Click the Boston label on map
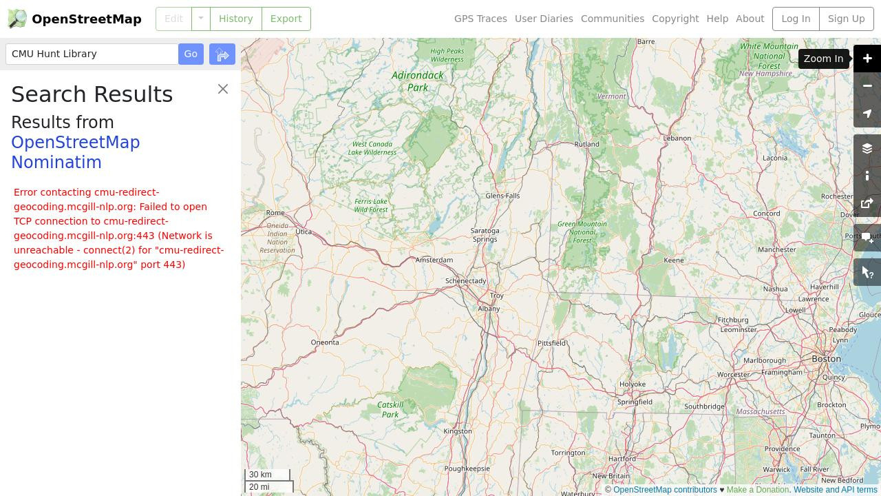Screen dimensions: 881x496 tap(827, 358)
